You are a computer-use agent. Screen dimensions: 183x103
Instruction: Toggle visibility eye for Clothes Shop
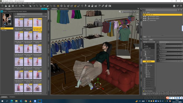click(x=144, y=20)
